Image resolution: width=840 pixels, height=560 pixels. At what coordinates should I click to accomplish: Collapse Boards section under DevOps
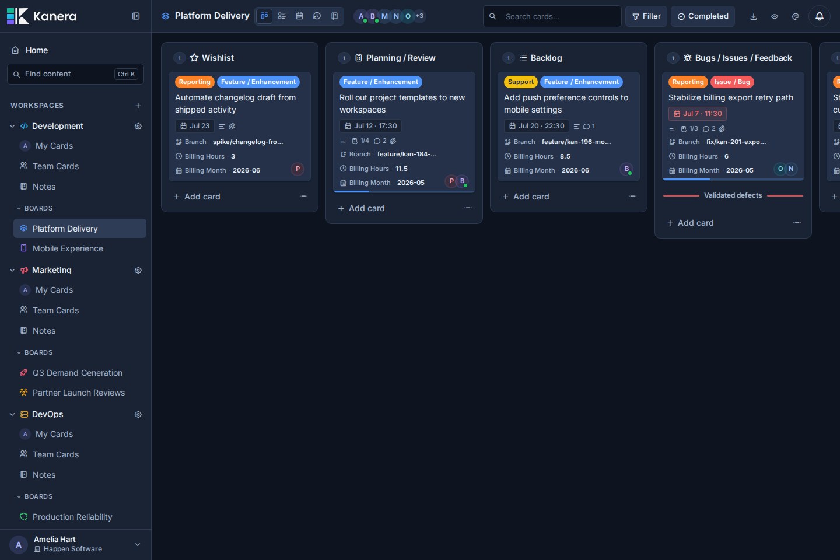(35, 496)
